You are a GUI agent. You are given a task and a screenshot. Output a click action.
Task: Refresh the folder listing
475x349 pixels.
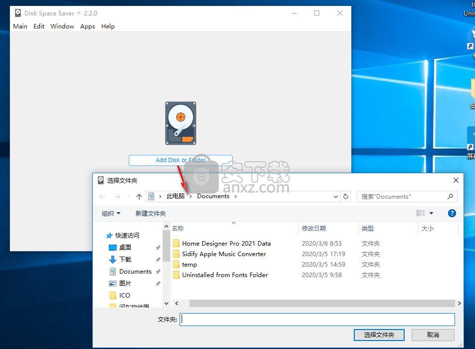pyautogui.click(x=346, y=197)
